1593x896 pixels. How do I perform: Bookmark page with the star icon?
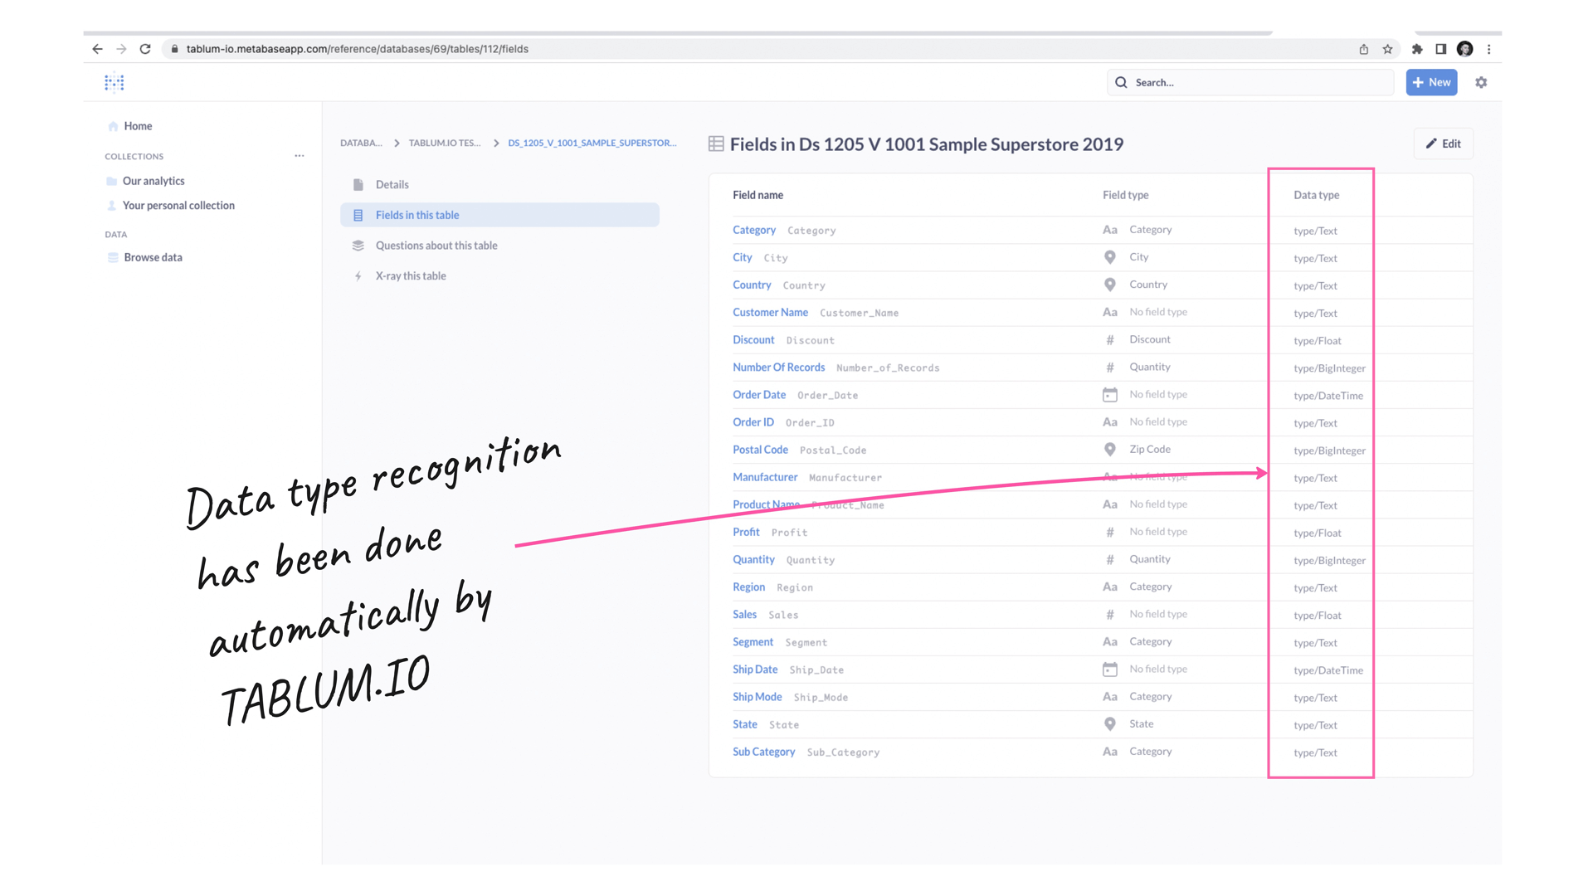(1387, 49)
